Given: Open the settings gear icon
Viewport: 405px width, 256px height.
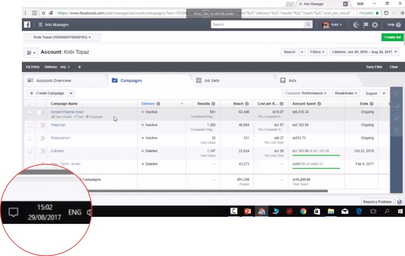Looking at the screenshot, I should [375, 25].
